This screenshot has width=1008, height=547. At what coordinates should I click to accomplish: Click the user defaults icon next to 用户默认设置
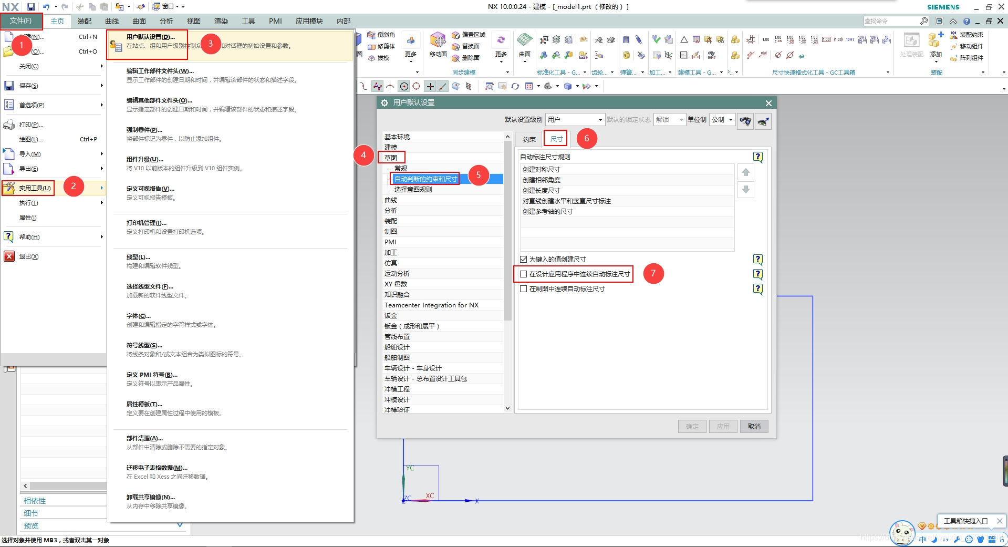[116, 45]
